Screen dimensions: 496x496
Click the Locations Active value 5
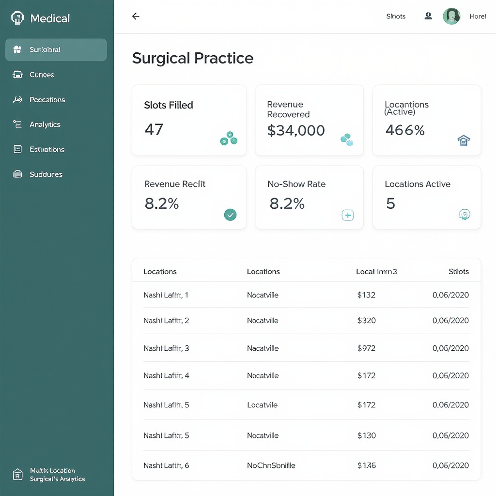[391, 203]
